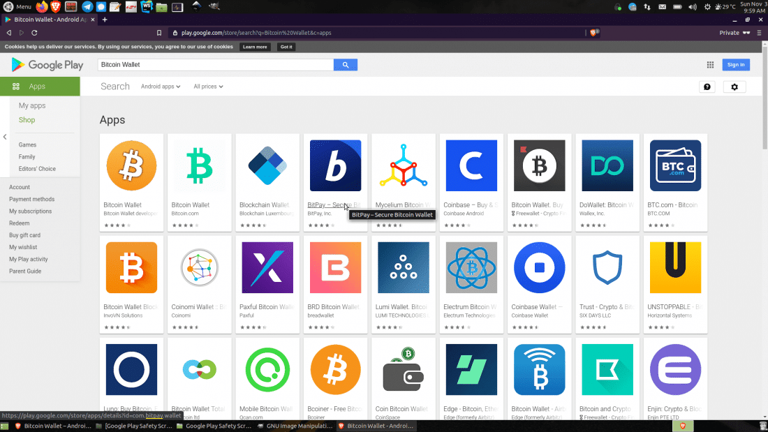This screenshot has width=768, height=432.
Task: Open the My wishlist link
Action: (23, 247)
